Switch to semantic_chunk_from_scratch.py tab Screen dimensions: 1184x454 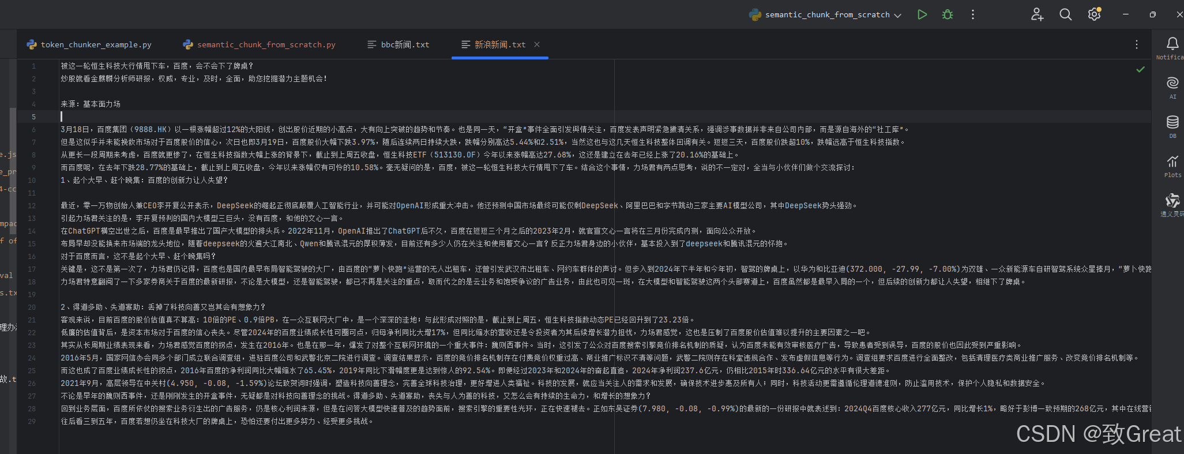pos(259,44)
